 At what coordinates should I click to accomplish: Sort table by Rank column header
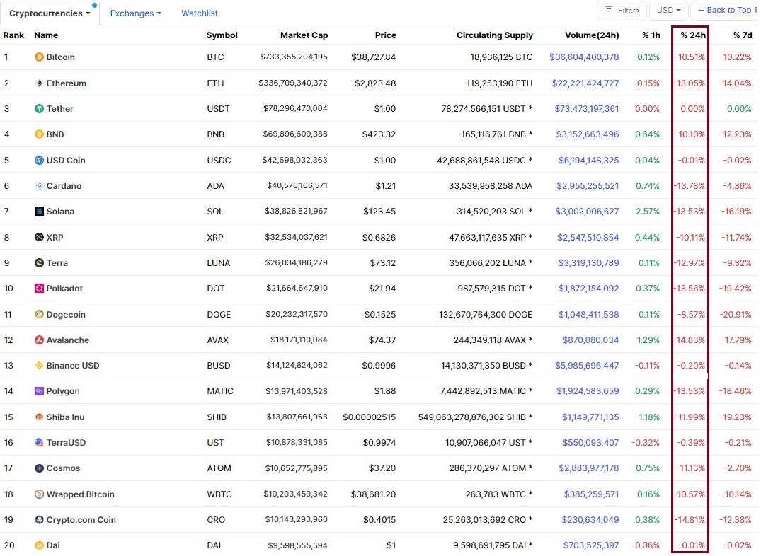point(13,35)
